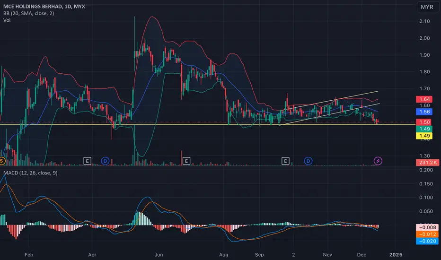Viewport: 441px width, 260px height.
Task: Select the BB (20, SMA, close, 2) indicator legend
Action: coord(29,13)
